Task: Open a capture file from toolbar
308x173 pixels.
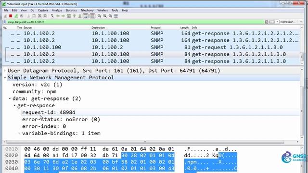Action: click(28, 16)
